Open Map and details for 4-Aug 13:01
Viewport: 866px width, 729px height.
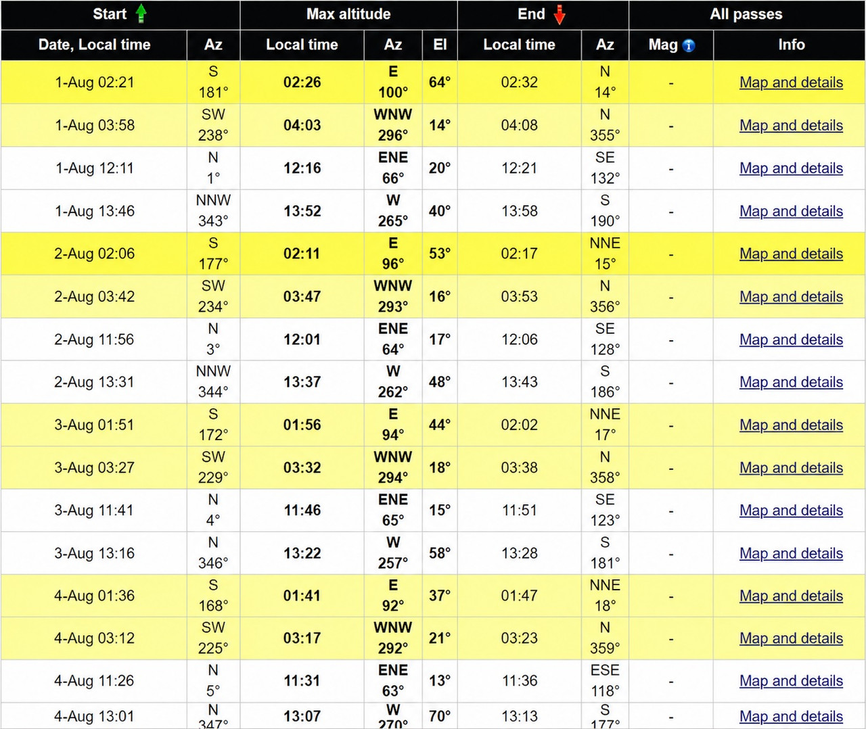[791, 717]
